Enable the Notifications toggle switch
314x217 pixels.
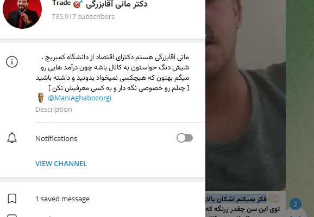click(185, 138)
